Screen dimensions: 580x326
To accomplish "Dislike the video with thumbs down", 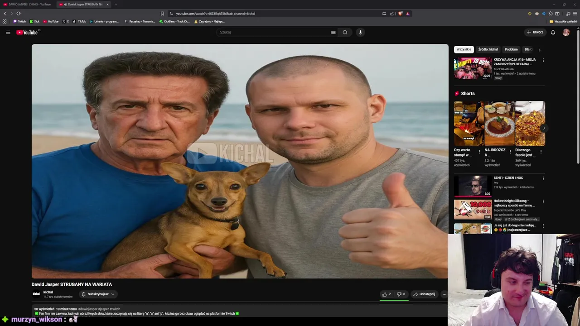I will pos(401,294).
